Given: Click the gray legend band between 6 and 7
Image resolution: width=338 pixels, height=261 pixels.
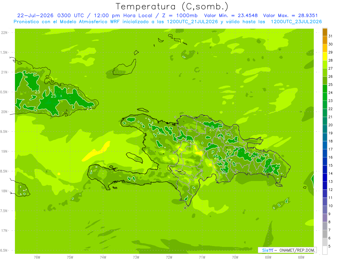Looking at the screenshot, I should 325,234.
